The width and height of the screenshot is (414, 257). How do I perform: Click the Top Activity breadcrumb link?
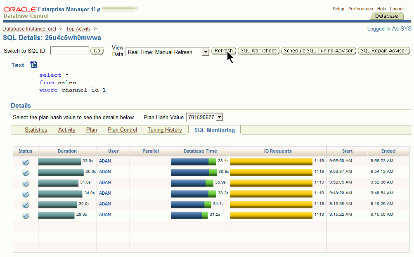point(78,29)
